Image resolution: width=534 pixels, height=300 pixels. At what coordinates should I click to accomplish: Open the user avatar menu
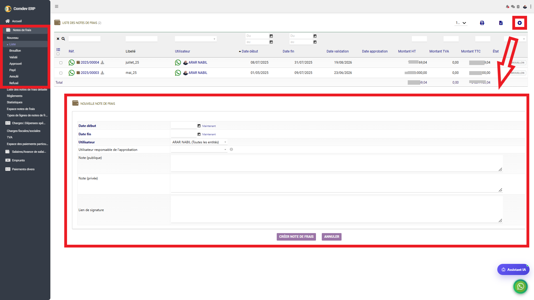(525, 7)
